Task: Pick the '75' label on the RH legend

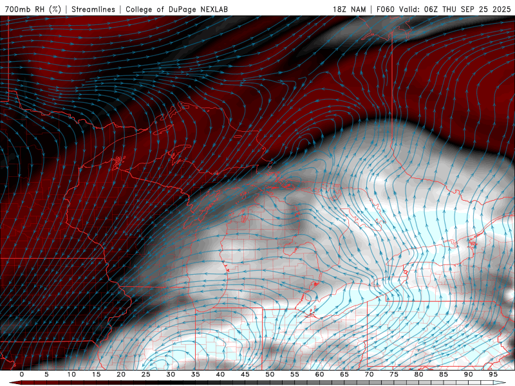Action: (x=394, y=374)
